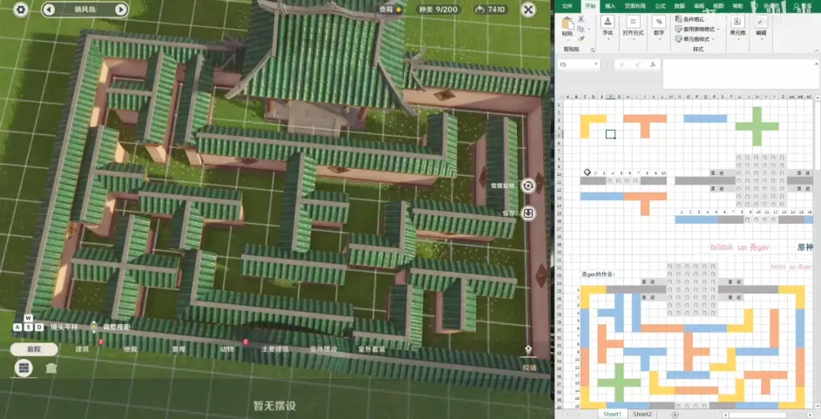Click the 种类 9/200 counter
This screenshot has width=821, height=419.
click(x=438, y=10)
